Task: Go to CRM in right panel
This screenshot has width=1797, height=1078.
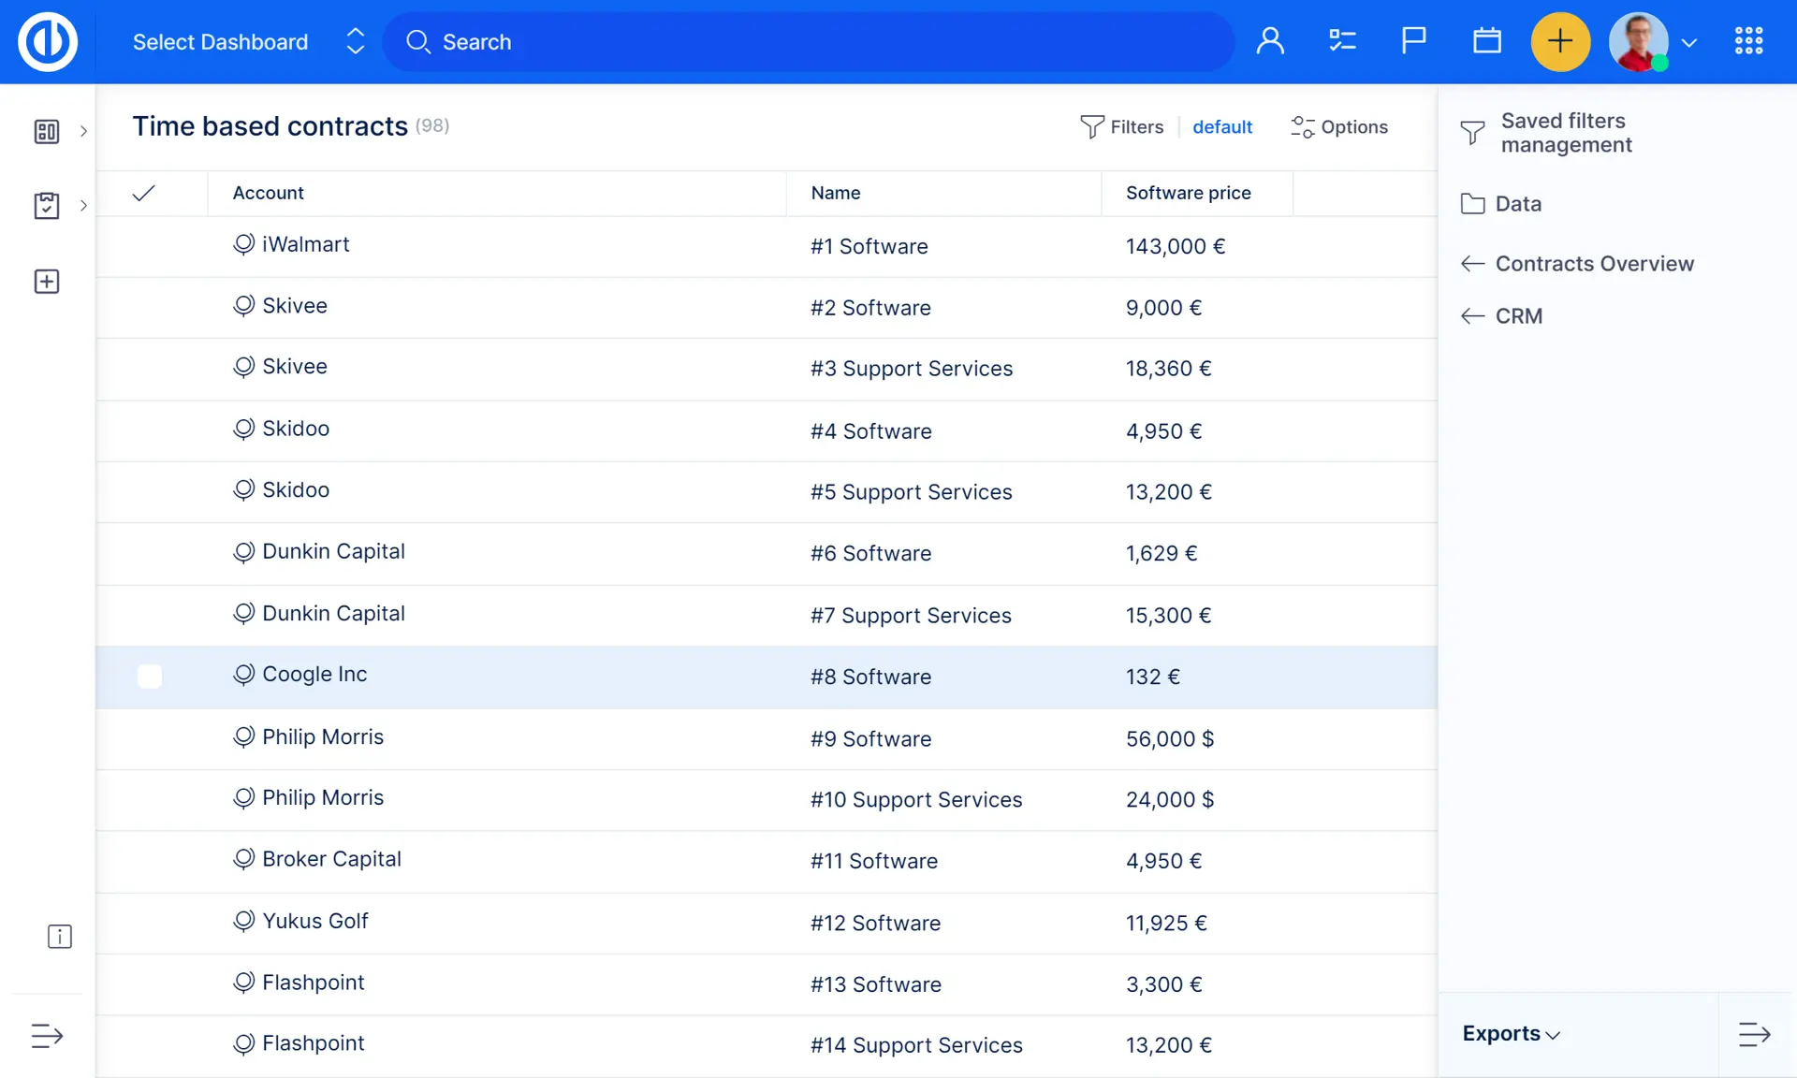Action: pos(1518,316)
